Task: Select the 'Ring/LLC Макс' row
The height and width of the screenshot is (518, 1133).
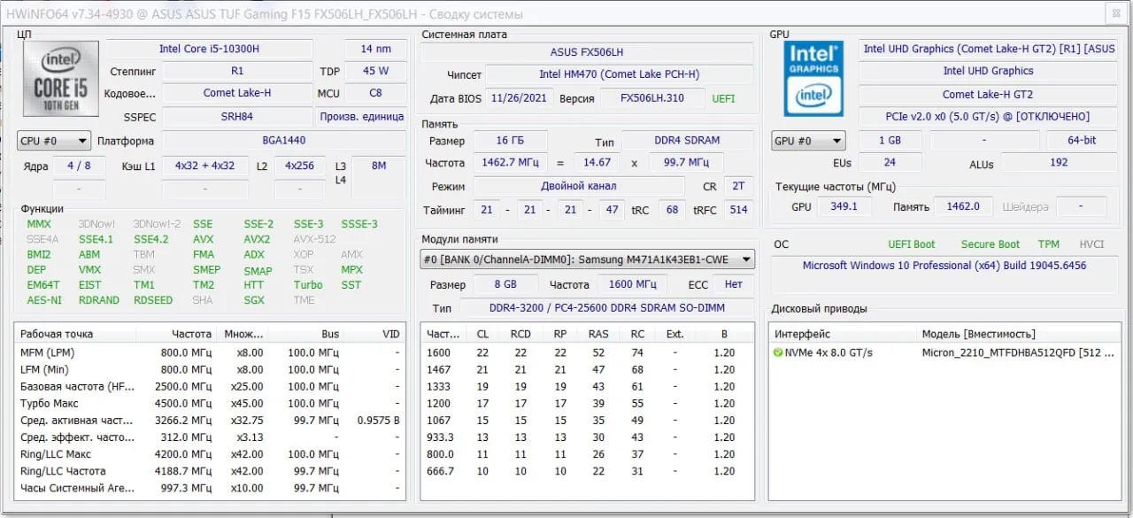Action: [x=210, y=454]
